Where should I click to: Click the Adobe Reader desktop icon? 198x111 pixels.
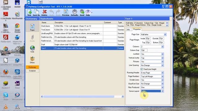pyautogui.click(x=6, y=16)
